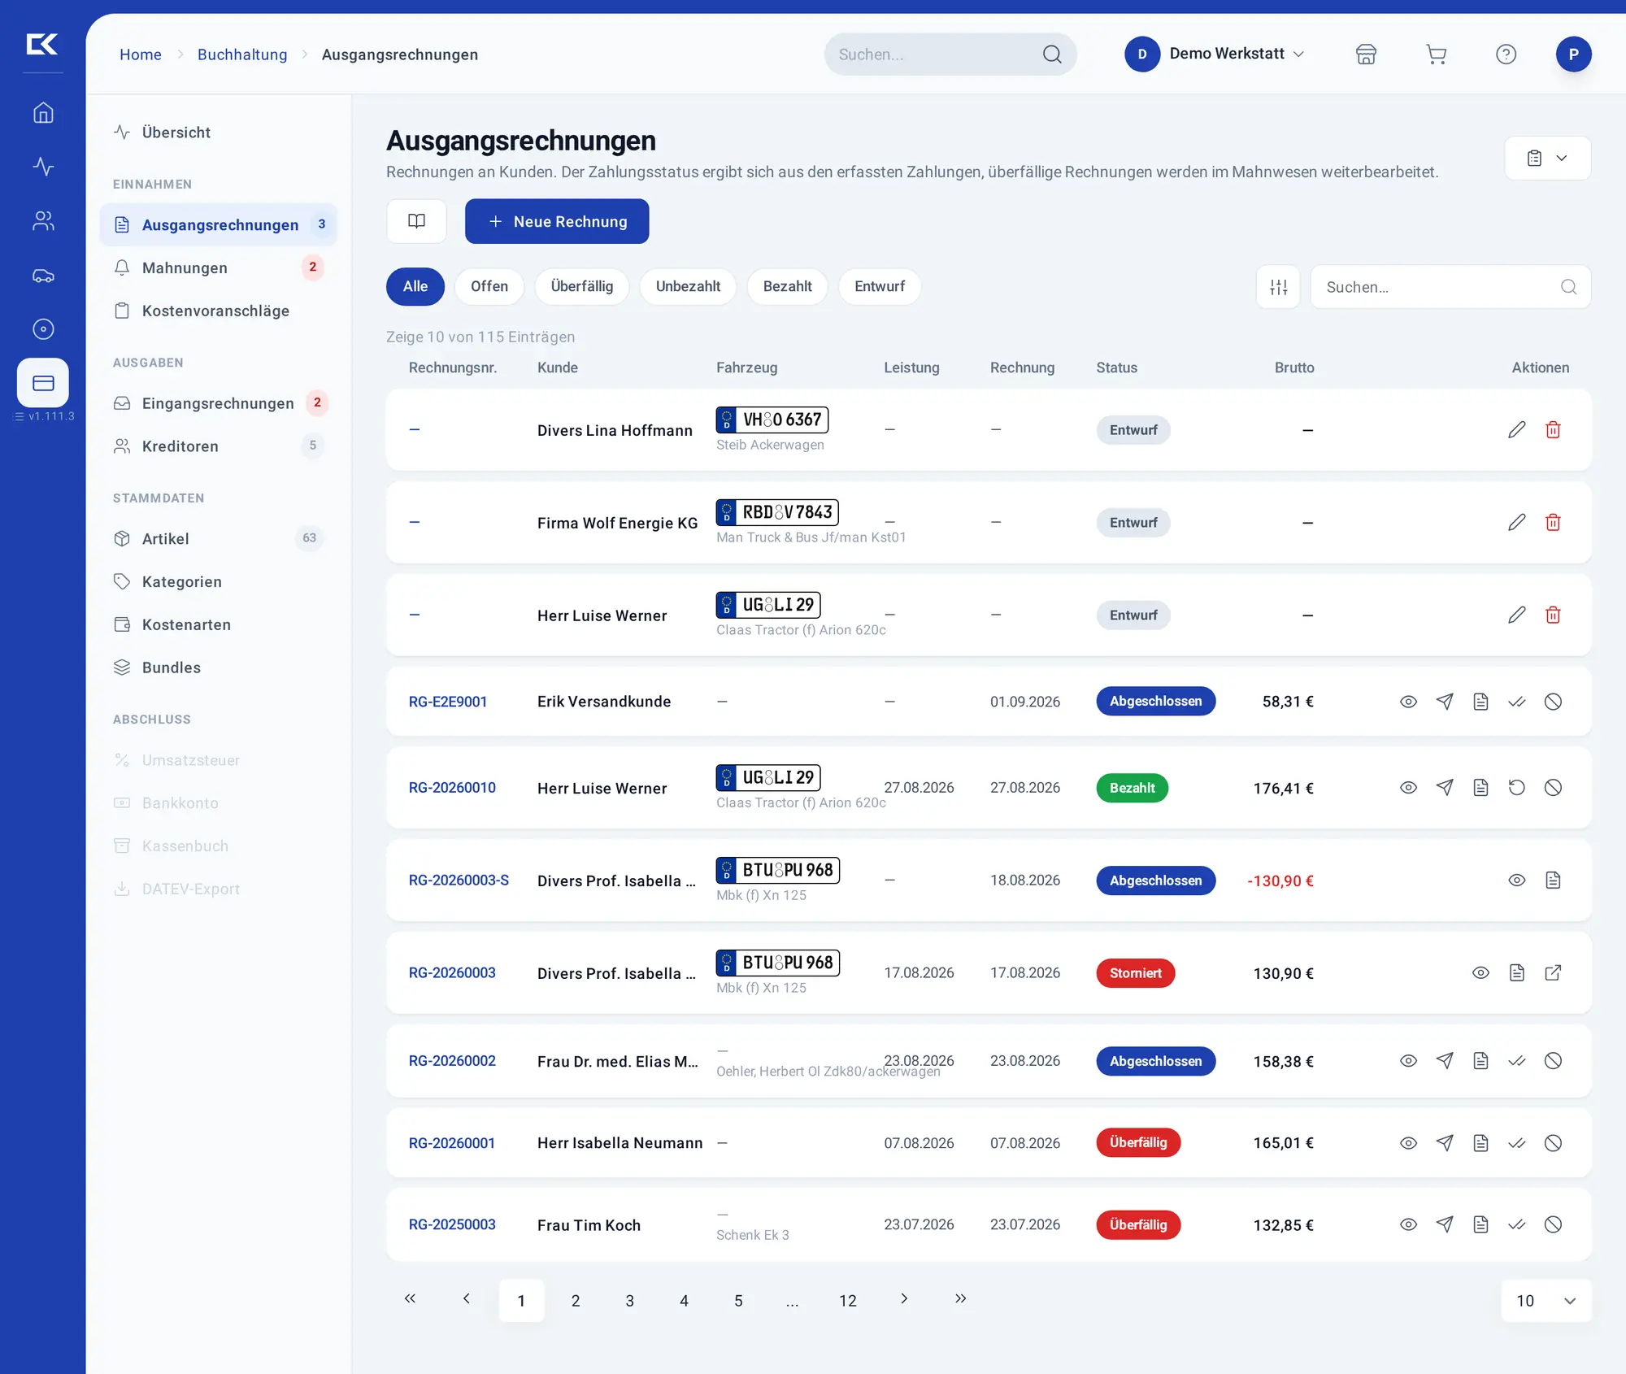
Task: Open the home icon in left rail
Action: click(x=43, y=112)
